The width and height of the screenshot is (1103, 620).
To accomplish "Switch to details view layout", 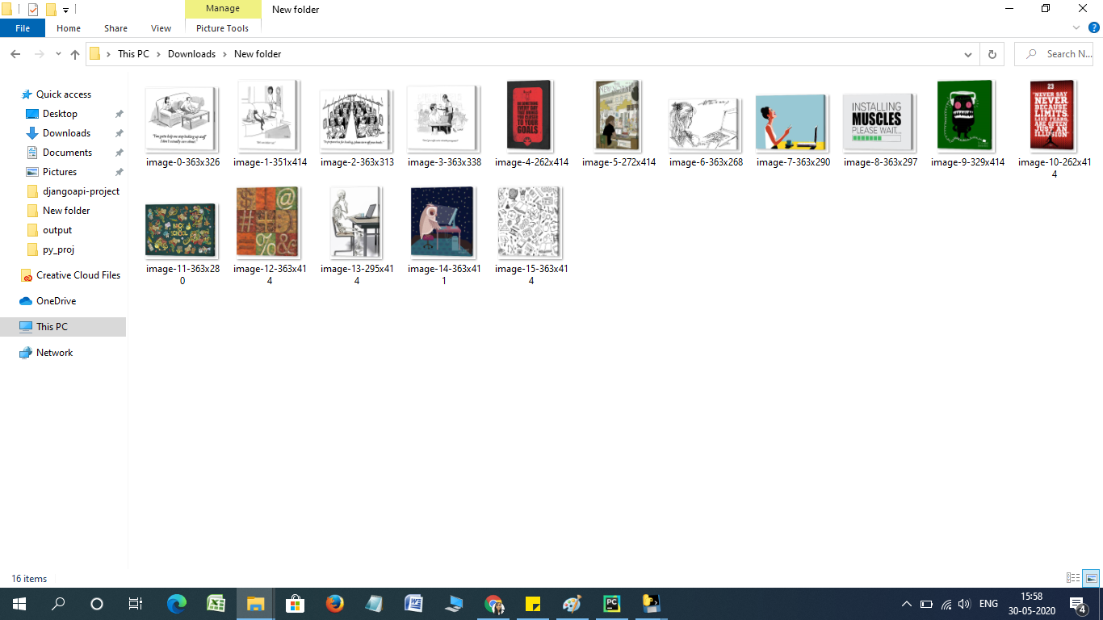I will click(1073, 578).
